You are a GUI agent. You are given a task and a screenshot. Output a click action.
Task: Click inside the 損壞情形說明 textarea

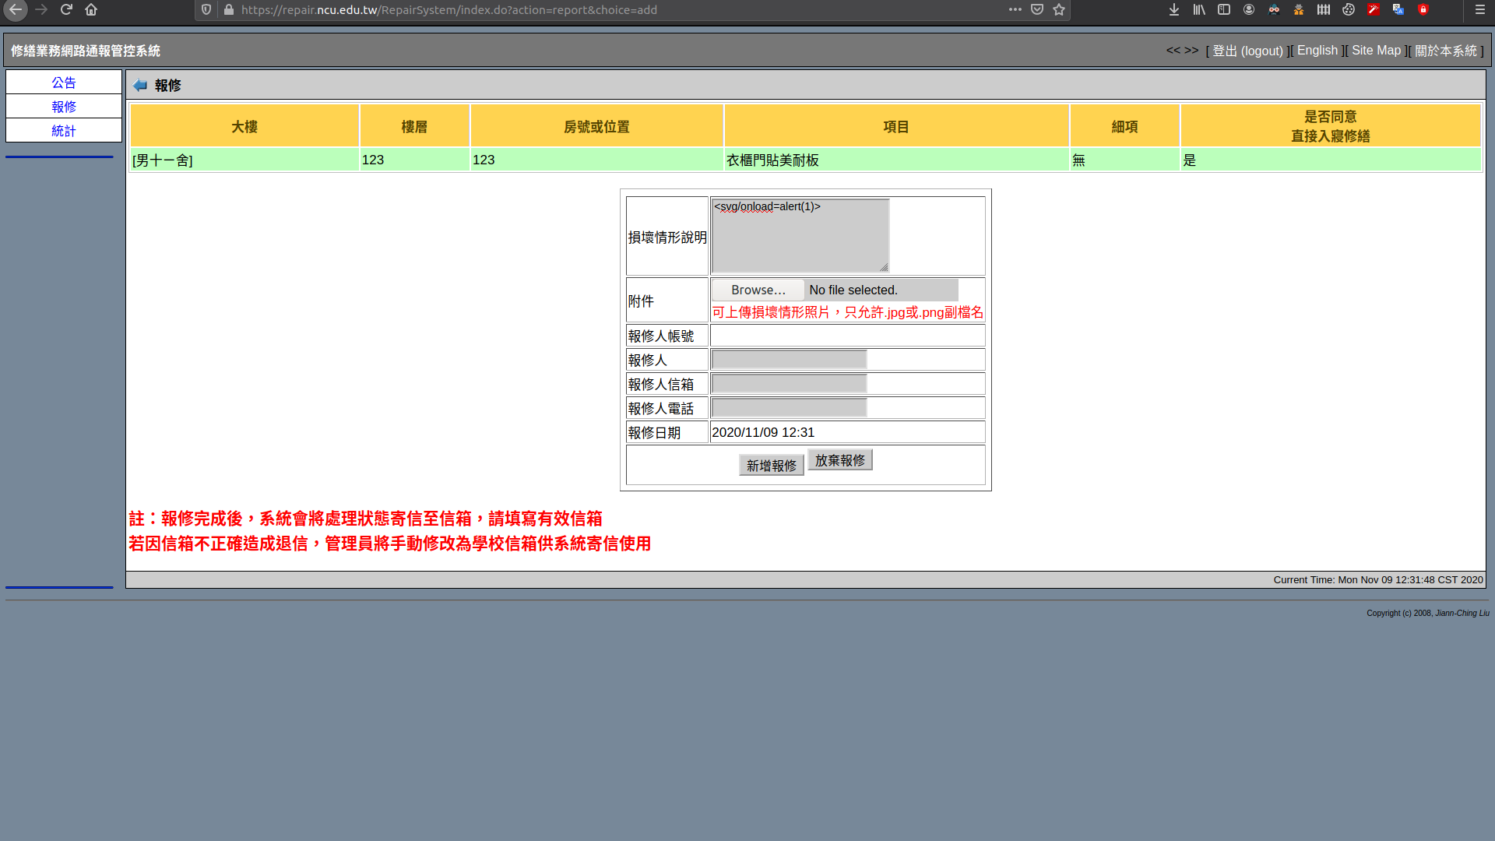pos(800,235)
